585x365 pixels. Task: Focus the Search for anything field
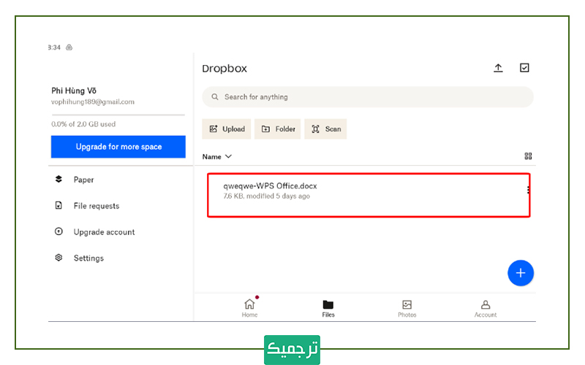pos(368,97)
